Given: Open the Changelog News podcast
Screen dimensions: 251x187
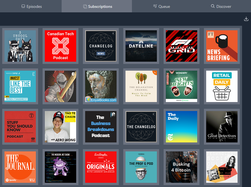Looking at the screenshot, I should (x=101, y=46).
